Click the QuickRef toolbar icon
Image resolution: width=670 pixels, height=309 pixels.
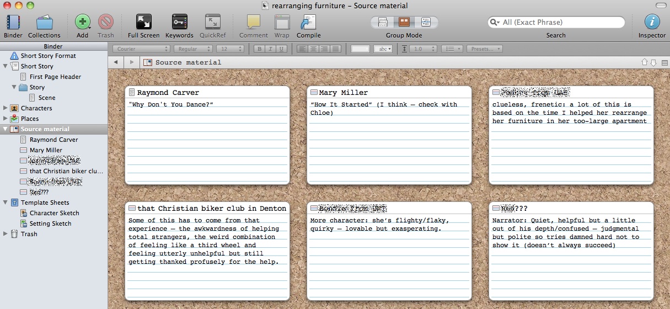tap(212, 23)
